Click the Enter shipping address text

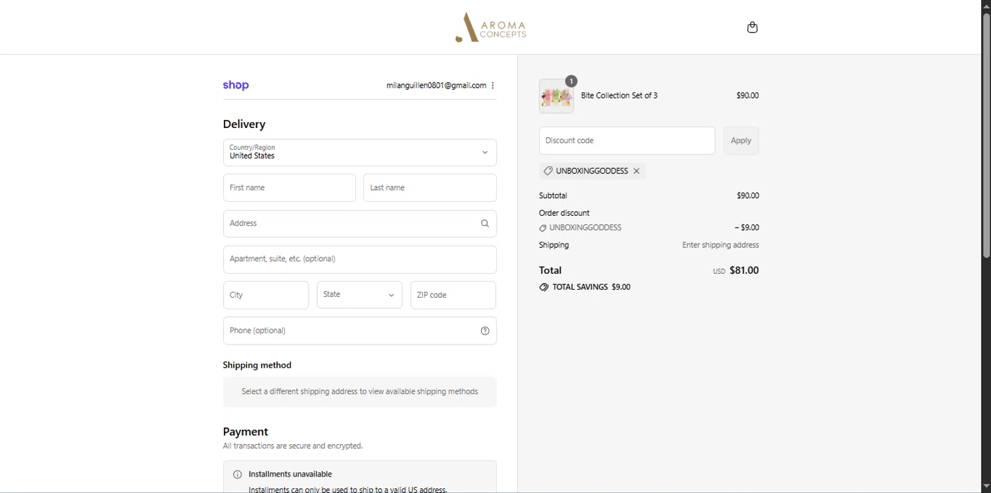[x=720, y=245]
